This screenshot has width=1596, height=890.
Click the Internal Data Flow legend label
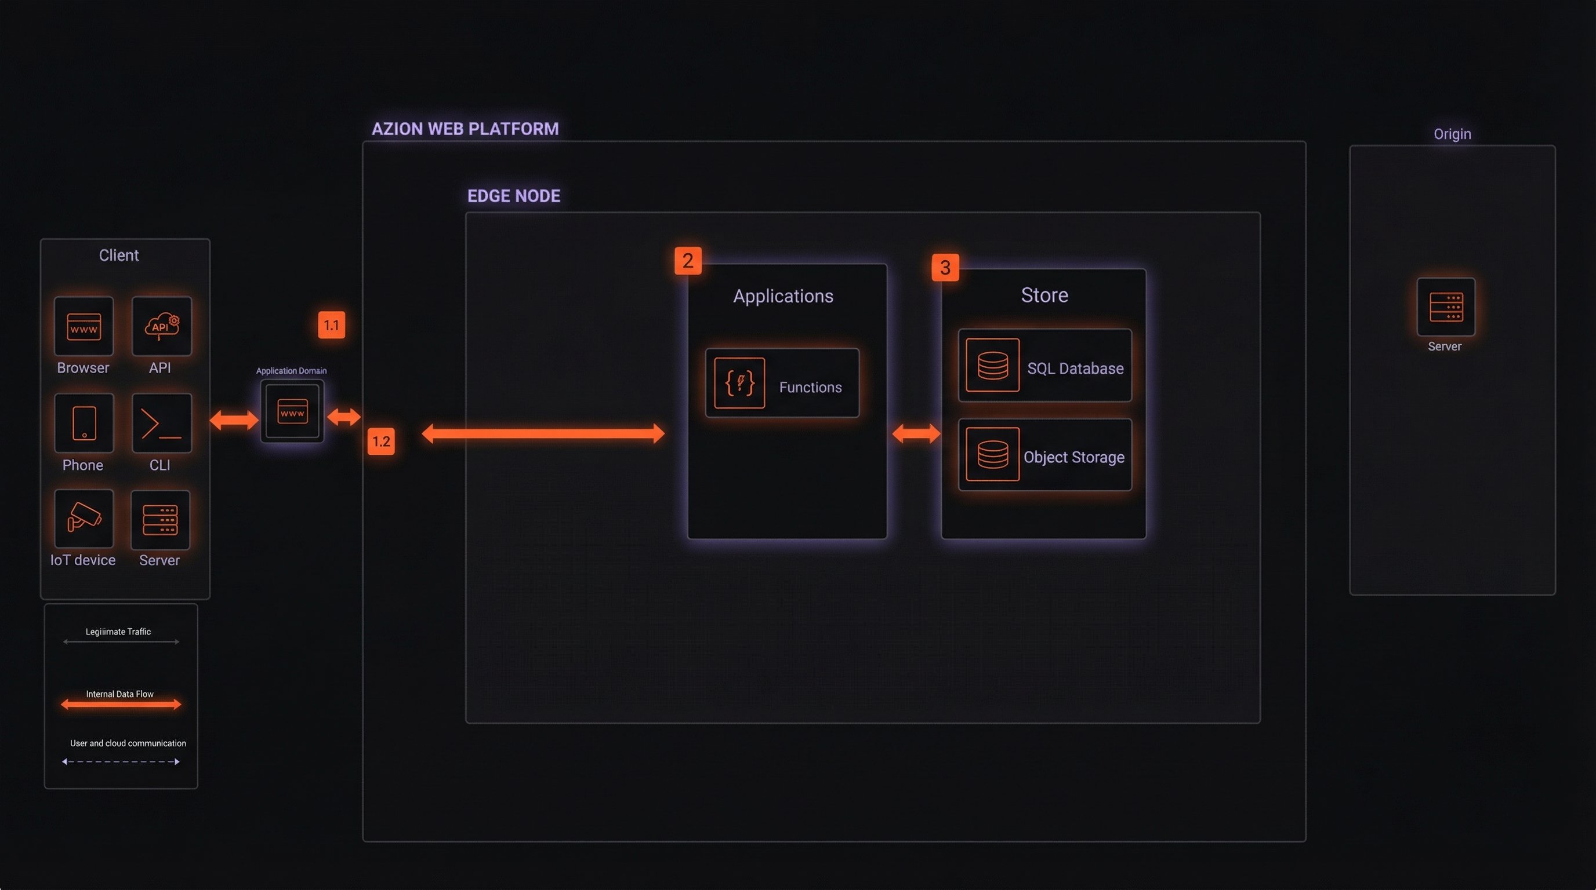point(119,694)
